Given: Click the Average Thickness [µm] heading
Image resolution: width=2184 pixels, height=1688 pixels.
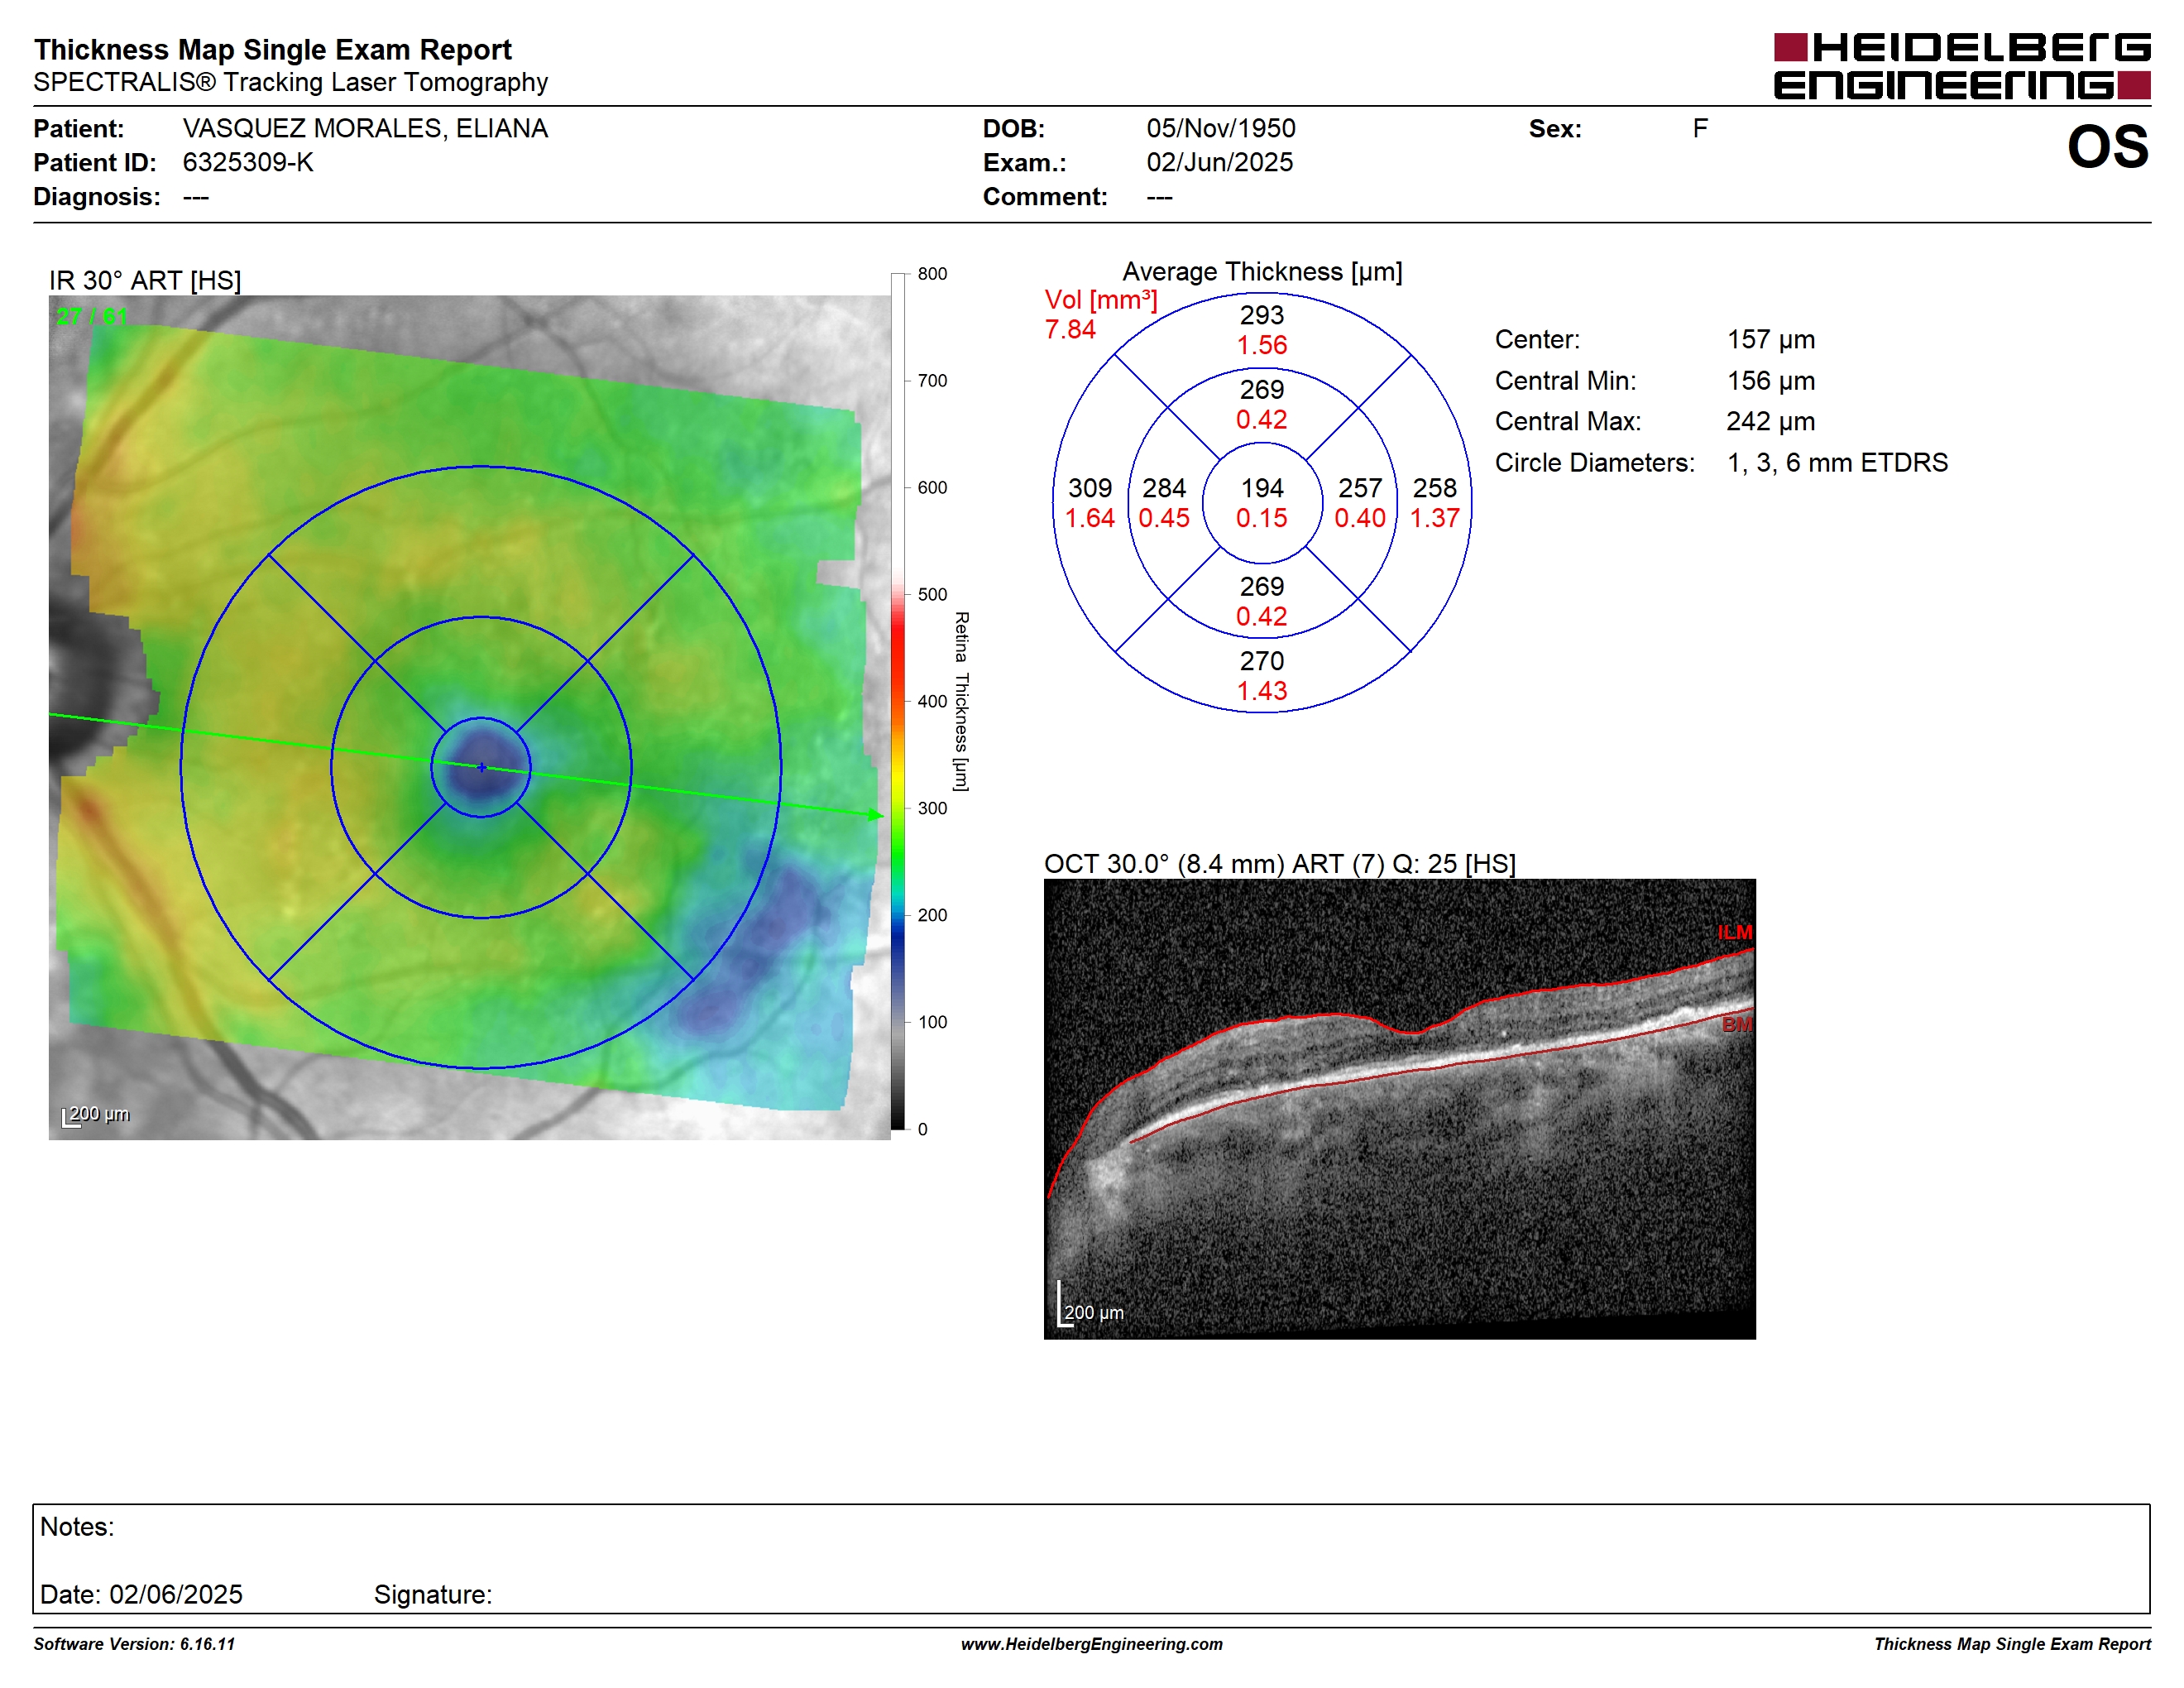Looking at the screenshot, I should coord(1262,272).
